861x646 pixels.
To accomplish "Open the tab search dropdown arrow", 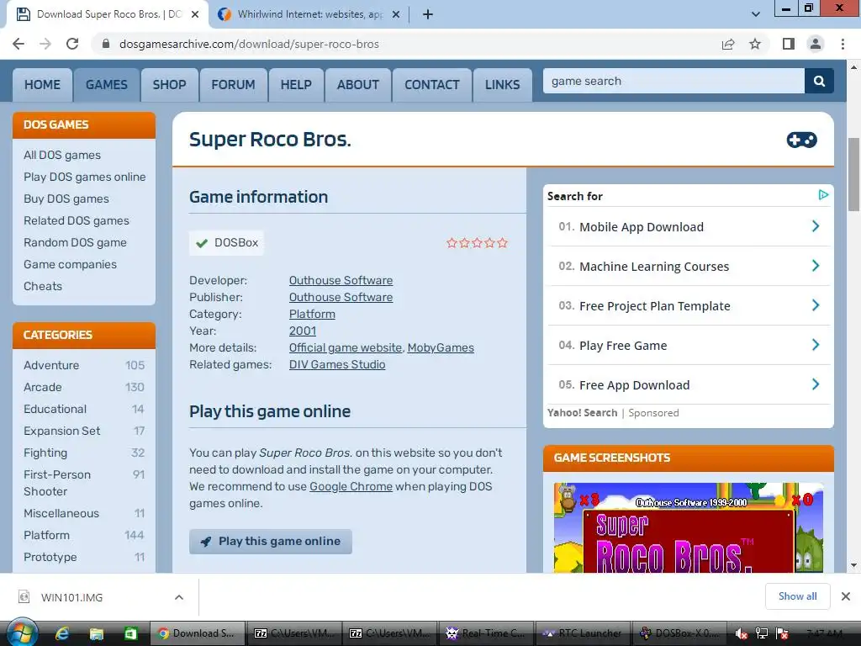I will click(x=756, y=14).
